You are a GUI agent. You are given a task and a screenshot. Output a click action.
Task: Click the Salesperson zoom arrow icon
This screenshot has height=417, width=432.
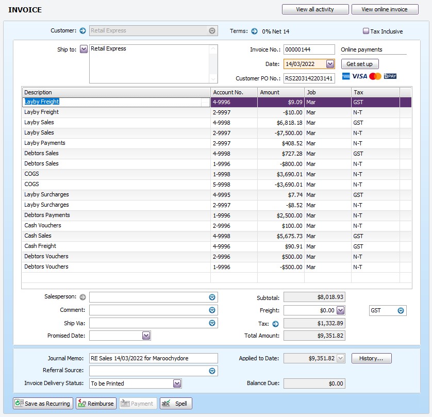82,297
